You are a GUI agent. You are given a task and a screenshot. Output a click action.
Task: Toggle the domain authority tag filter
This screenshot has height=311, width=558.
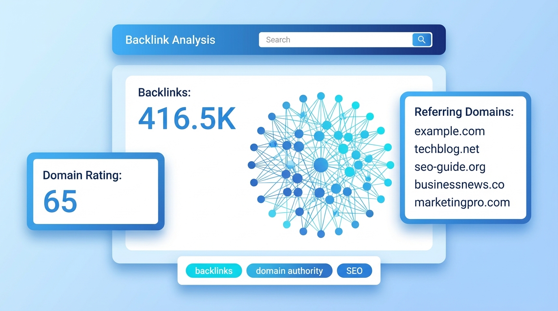pyautogui.click(x=289, y=271)
